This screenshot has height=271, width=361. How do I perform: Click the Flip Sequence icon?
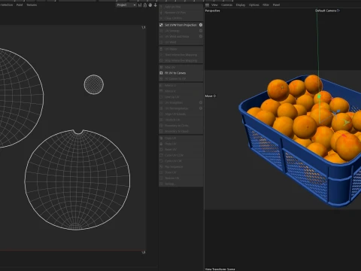point(161,166)
